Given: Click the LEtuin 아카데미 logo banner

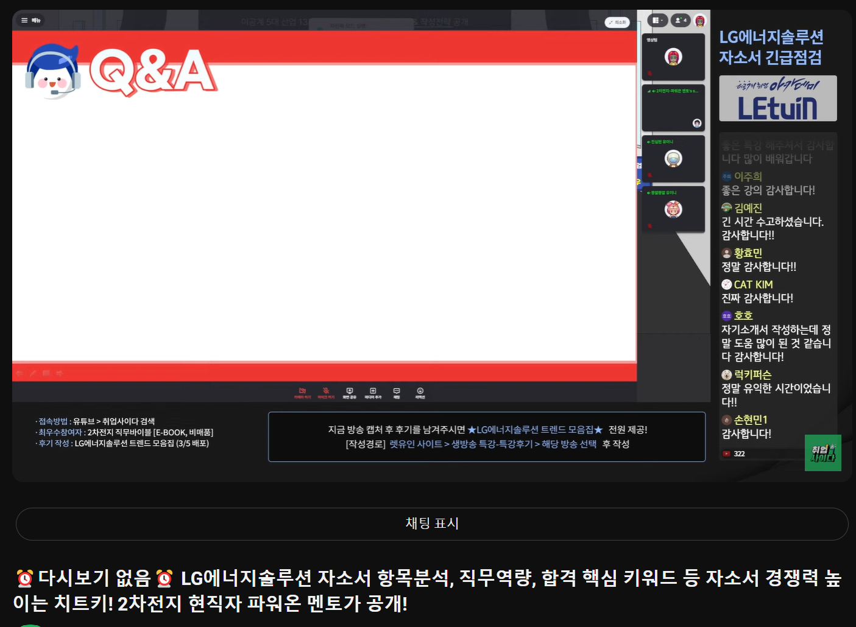Looking at the screenshot, I should click(x=778, y=99).
